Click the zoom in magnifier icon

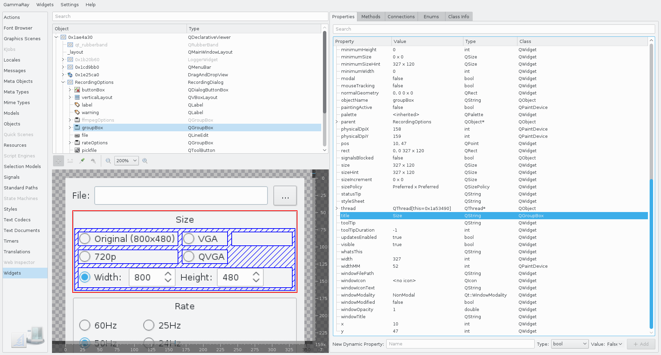tap(145, 161)
